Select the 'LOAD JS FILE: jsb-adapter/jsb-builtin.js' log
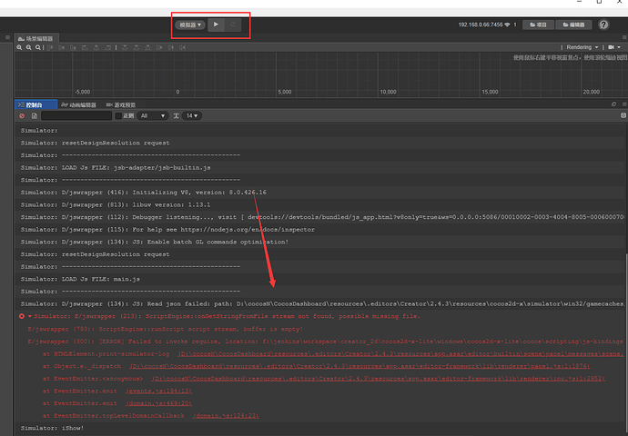The height and width of the screenshot is (436, 628). pyautogui.click(x=320, y=167)
